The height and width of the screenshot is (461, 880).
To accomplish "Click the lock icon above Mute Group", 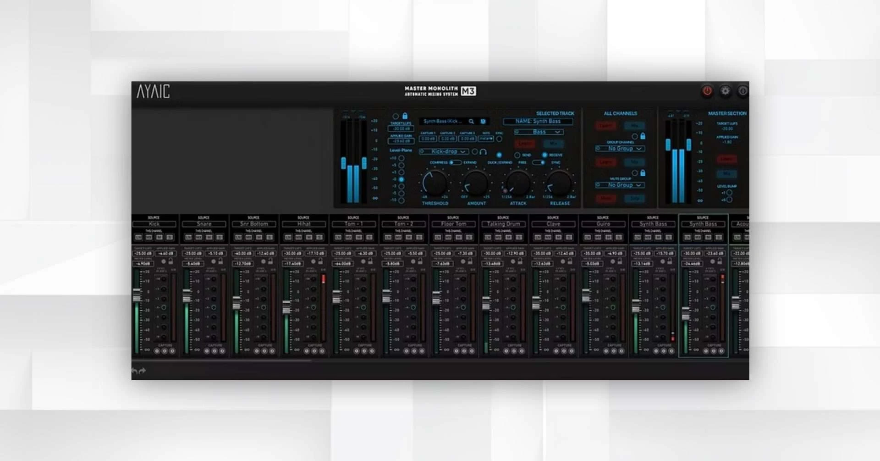I will coord(643,173).
